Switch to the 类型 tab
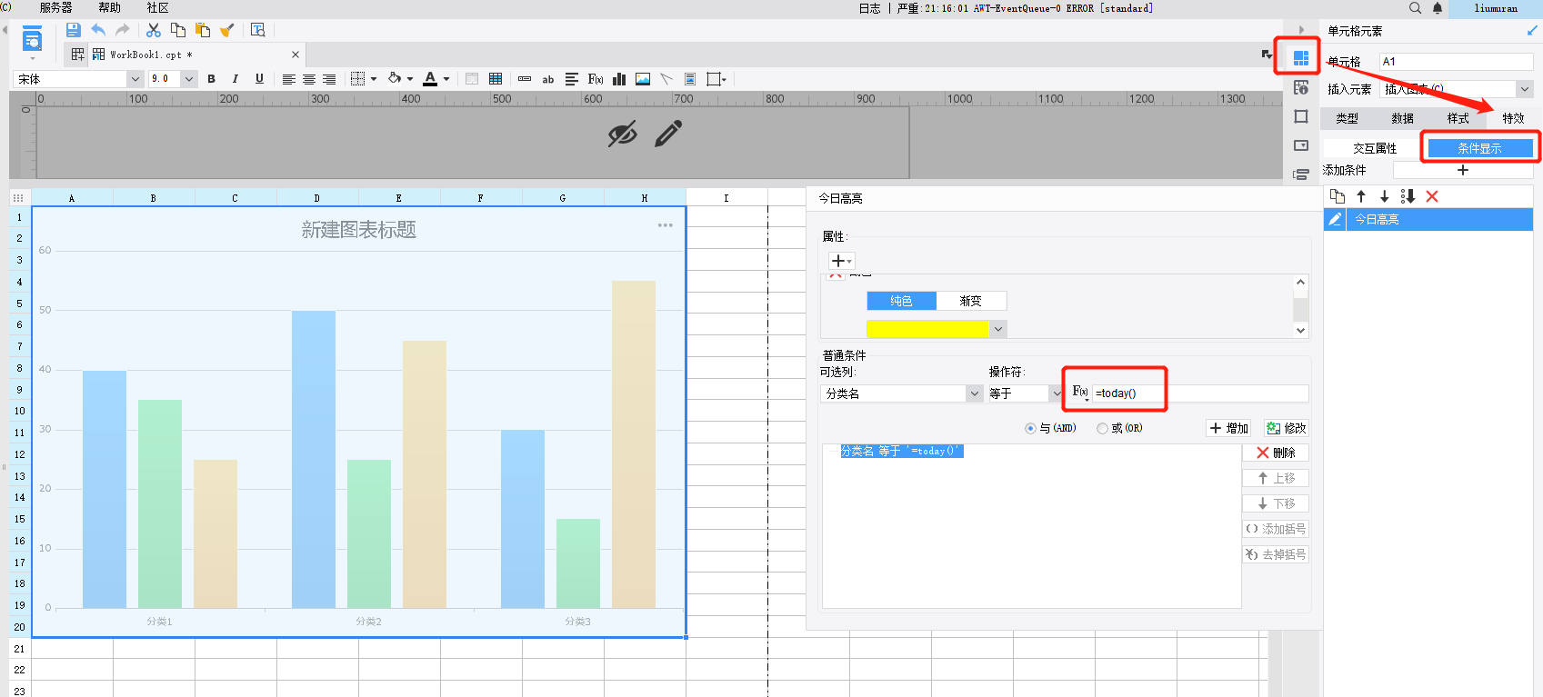The width and height of the screenshot is (1543, 697). coord(1347,118)
